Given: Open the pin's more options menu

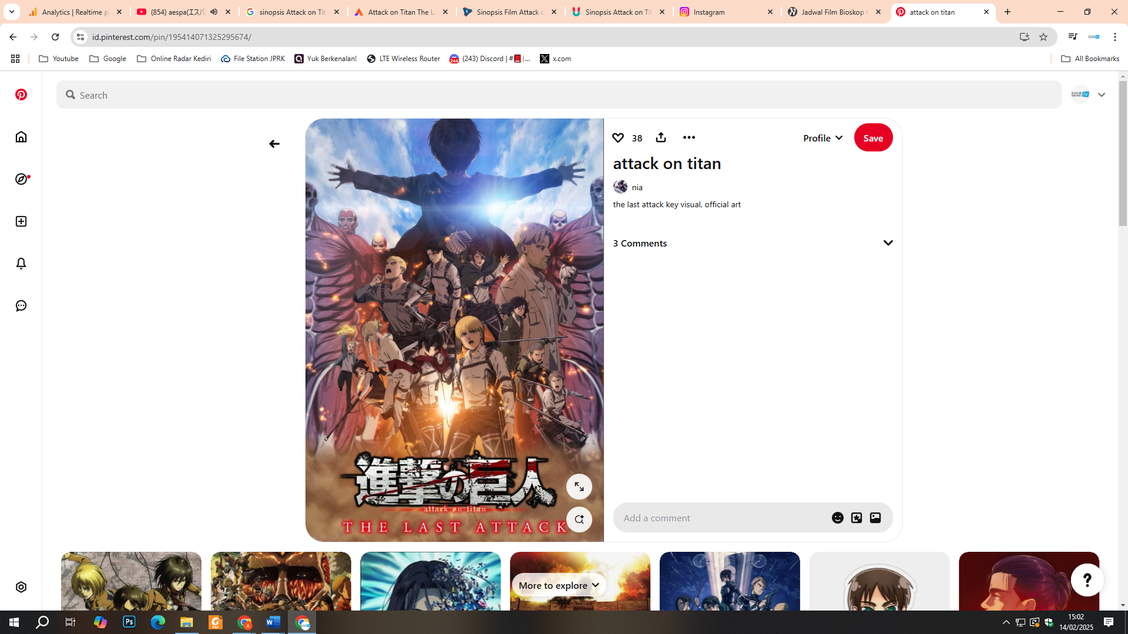Looking at the screenshot, I should pyautogui.click(x=689, y=137).
